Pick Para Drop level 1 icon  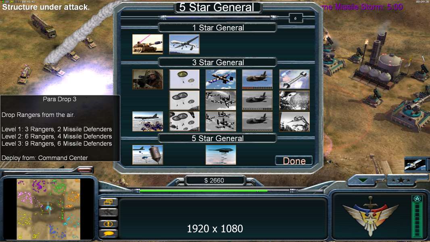[x=184, y=79]
